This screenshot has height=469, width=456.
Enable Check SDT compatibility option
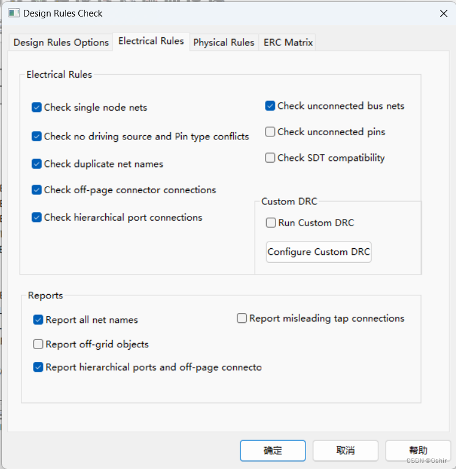270,158
